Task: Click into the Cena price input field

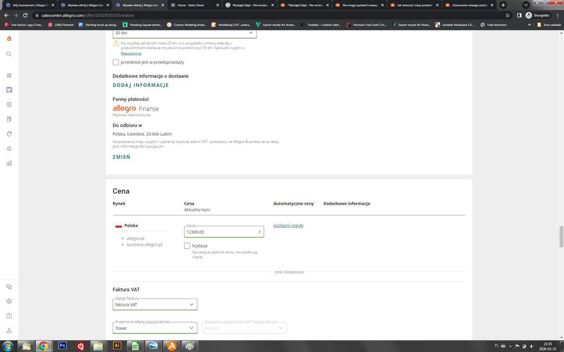Action: click(220, 232)
